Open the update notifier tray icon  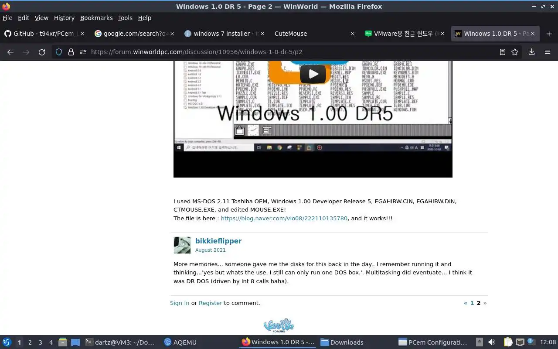coord(531,342)
